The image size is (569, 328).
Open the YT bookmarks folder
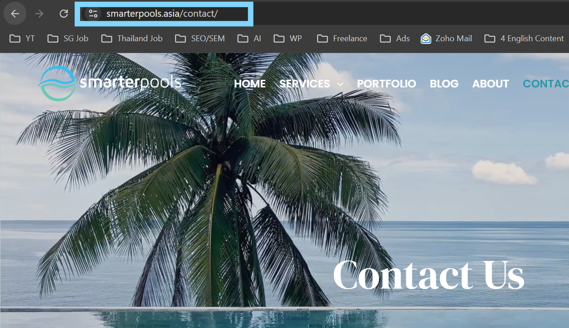23,39
